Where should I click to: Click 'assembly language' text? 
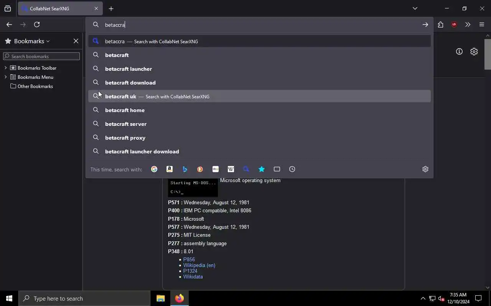coord(205,243)
